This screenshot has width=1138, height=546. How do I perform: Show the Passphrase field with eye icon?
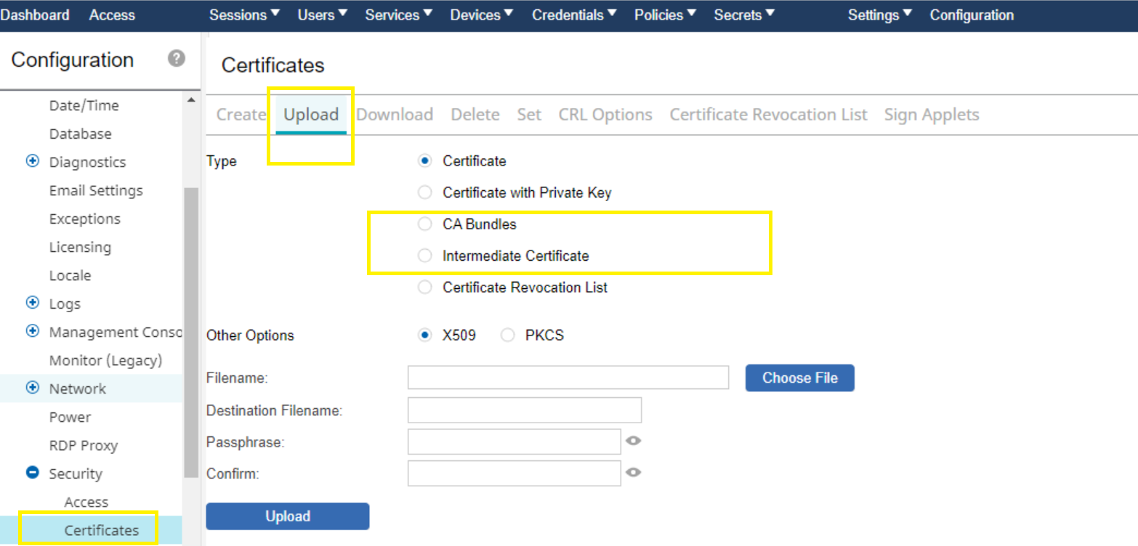pos(634,441)
